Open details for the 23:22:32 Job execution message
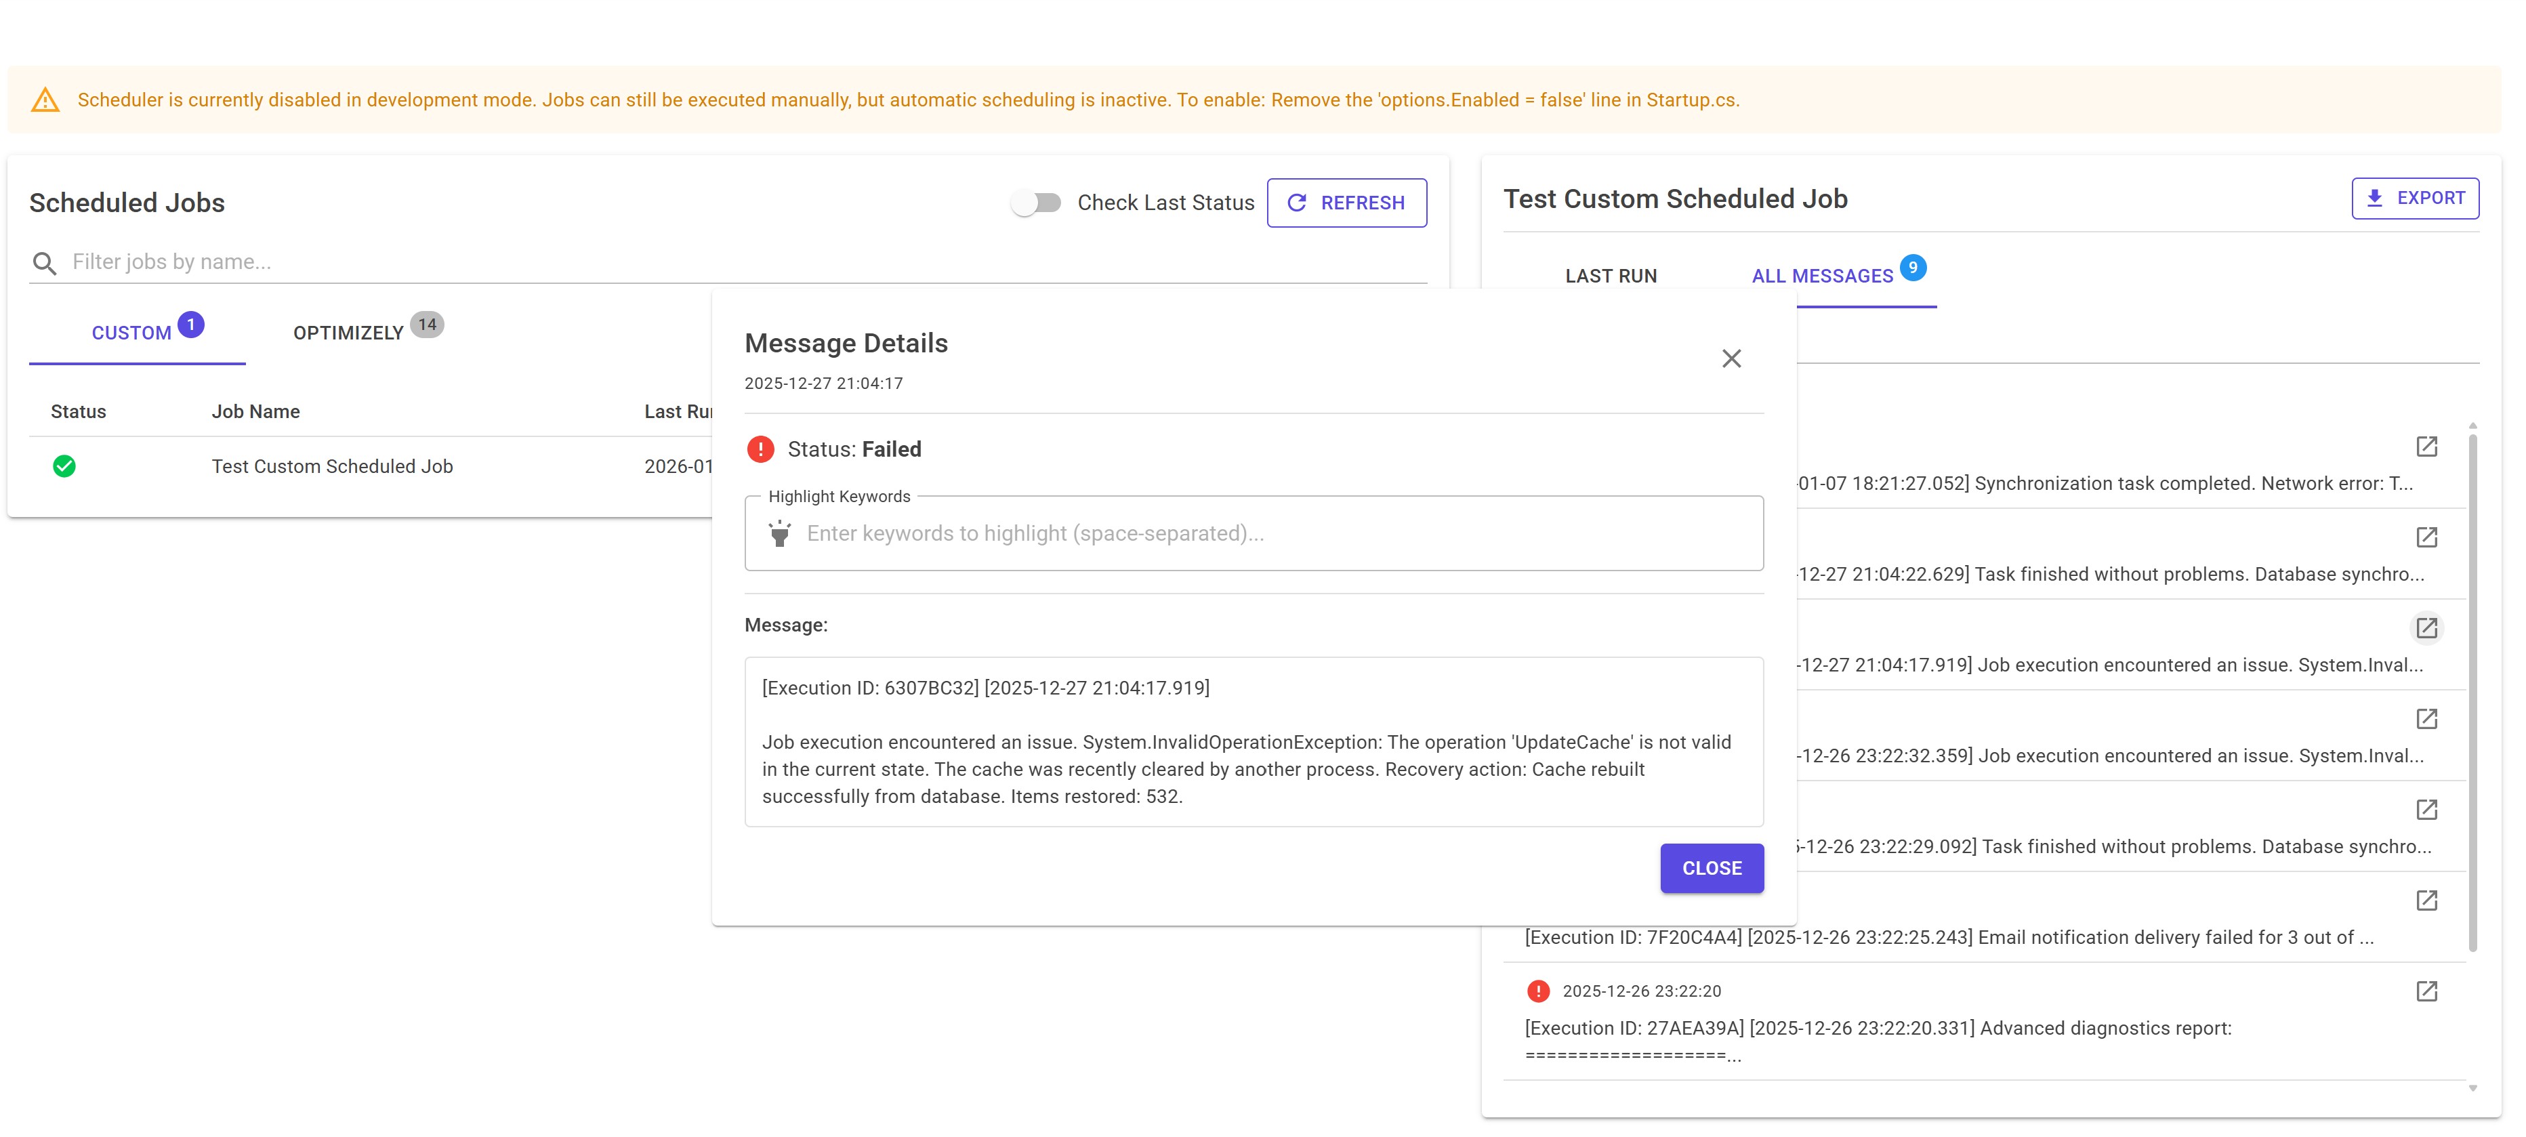This screenshot has width=2526, height=1137. pos(2426,719)
